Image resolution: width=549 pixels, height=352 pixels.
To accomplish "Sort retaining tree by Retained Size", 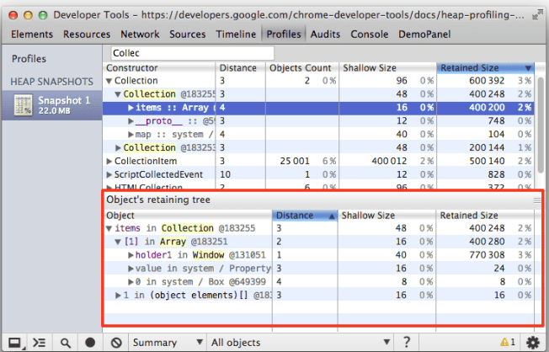I will coord(485,216).
